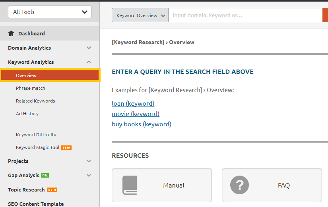
Task: Click the 'Examples for [Keyword Research] › Overview:' text
Action: [x=173, y=90]
